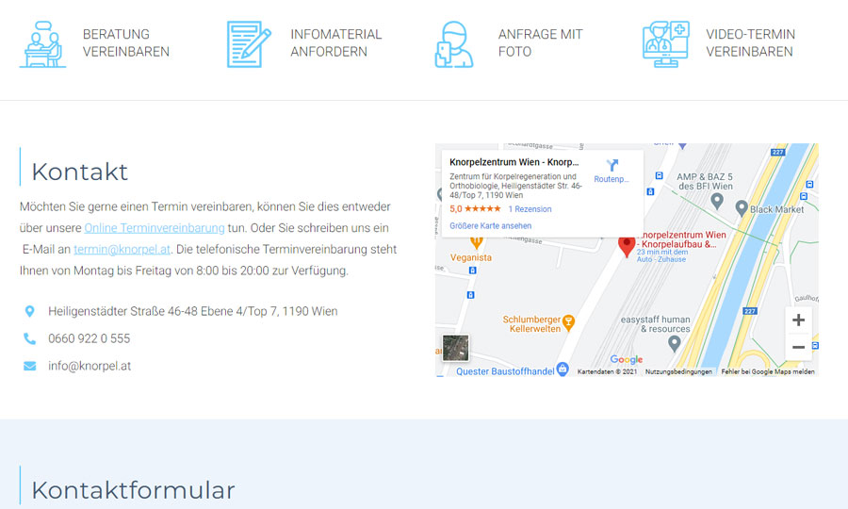Click the phone number 0660 922 0 555
The height and width of the screenshot is (509, 848).
[x=90, y=338]
